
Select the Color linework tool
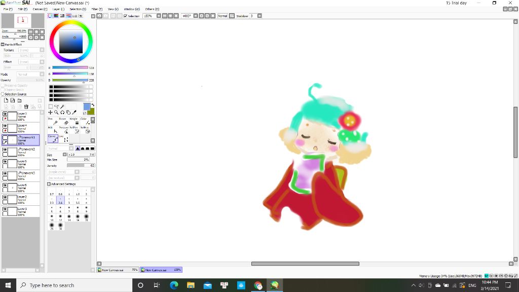pyautogui.click(x=85, y=122)
